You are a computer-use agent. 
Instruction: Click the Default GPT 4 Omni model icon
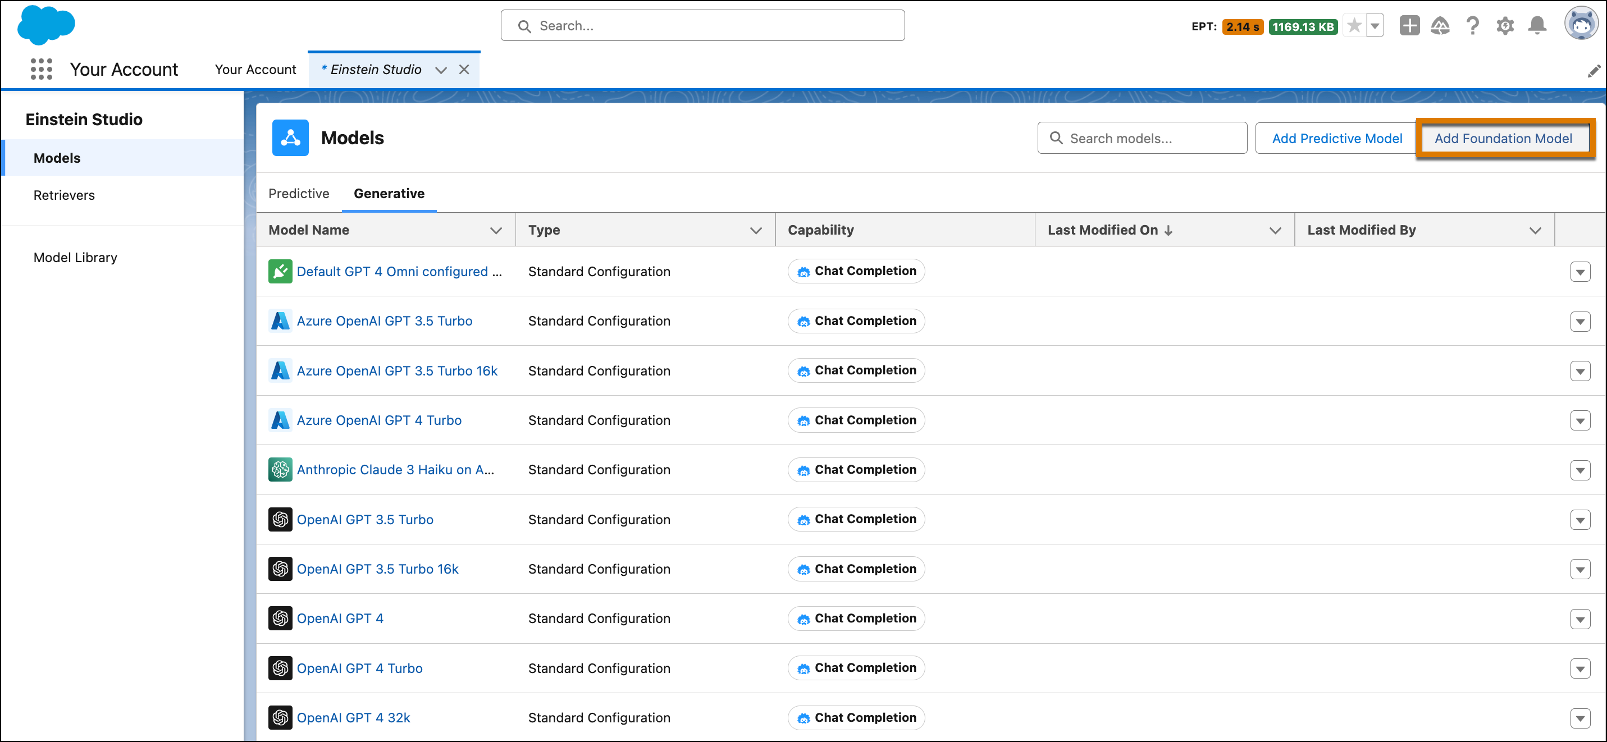tap(280, 271)
